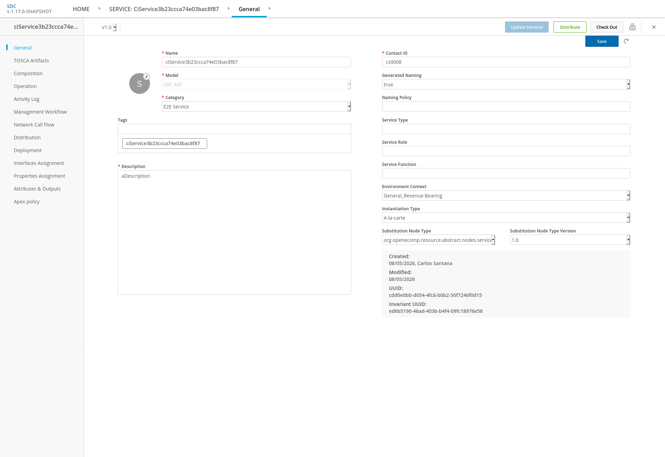The width and height of the screenshot is (665, 457).
Task: Click into the Contact ID field
Action: 506,62
